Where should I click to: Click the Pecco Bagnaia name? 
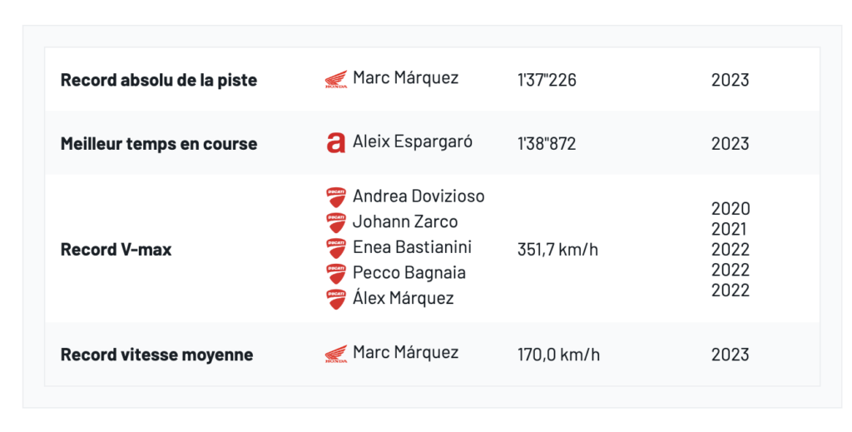pyautogui.click(x=409, y=273)
